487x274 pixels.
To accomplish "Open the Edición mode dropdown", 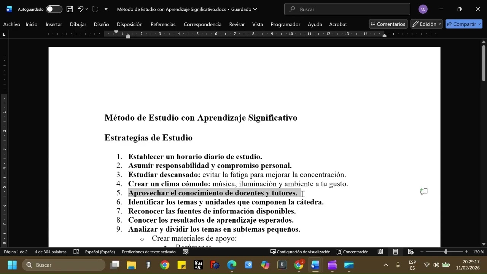I will 427,24.
